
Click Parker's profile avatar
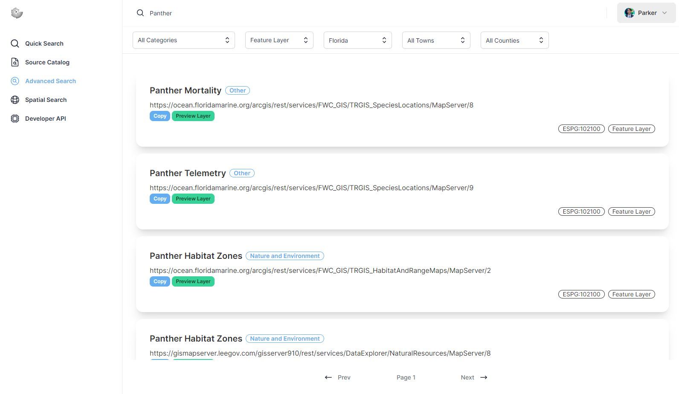pyautogui.click(x=629, y=13)
